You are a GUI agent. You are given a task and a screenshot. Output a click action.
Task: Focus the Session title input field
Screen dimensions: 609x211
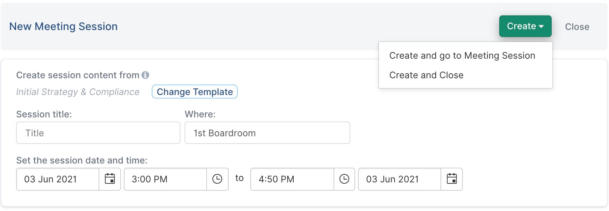point(98,133)
